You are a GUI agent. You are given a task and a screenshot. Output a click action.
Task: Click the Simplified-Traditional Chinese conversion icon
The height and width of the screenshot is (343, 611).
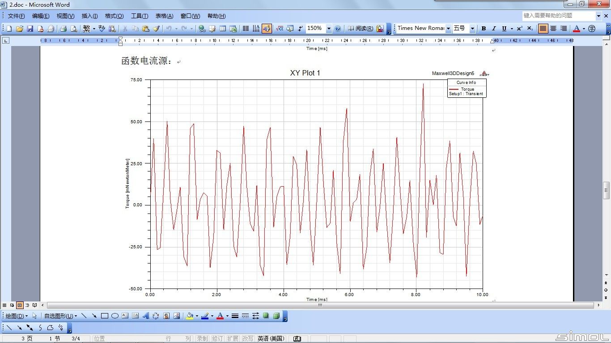[x=86, y=29]
